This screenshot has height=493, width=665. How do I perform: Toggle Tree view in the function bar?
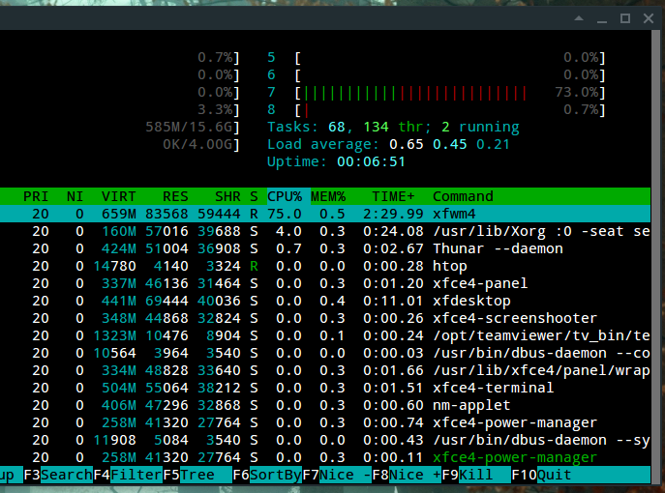196,476
